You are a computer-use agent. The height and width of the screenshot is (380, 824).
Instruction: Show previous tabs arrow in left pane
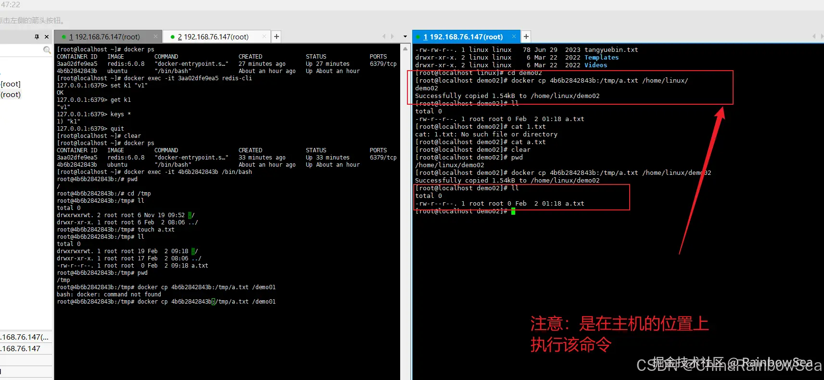384,37
